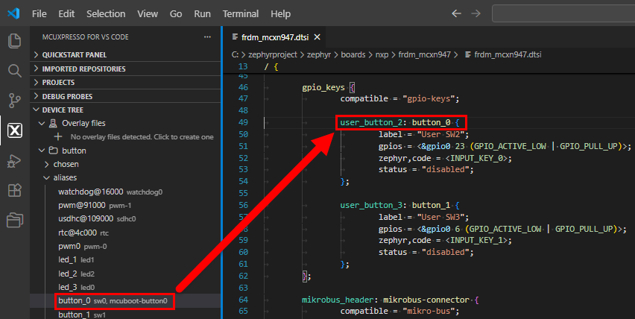Screen dimensions: 635x319
Task: Open the Edit menu
Action: point(66,13)
